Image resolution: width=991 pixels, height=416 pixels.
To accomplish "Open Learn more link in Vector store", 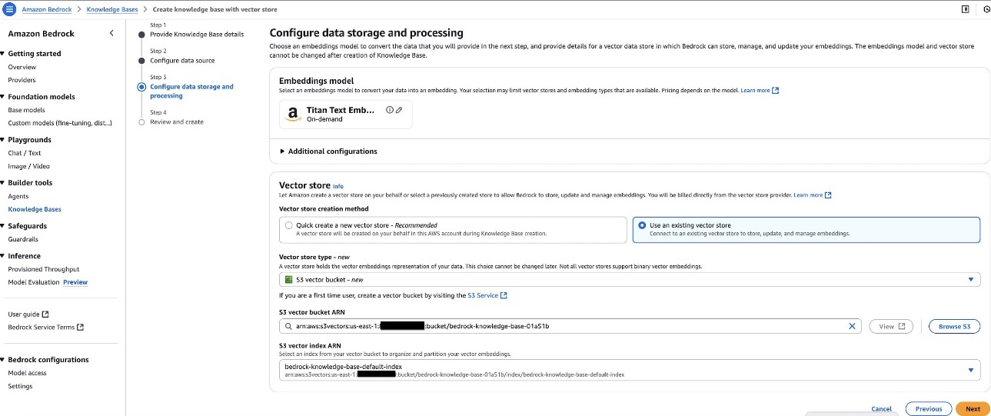I will (x=812, y=195).
